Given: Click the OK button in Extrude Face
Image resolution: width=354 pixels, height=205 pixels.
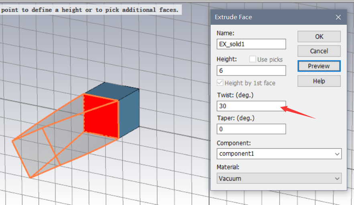Looking at the screenshot, I should 319,36.
